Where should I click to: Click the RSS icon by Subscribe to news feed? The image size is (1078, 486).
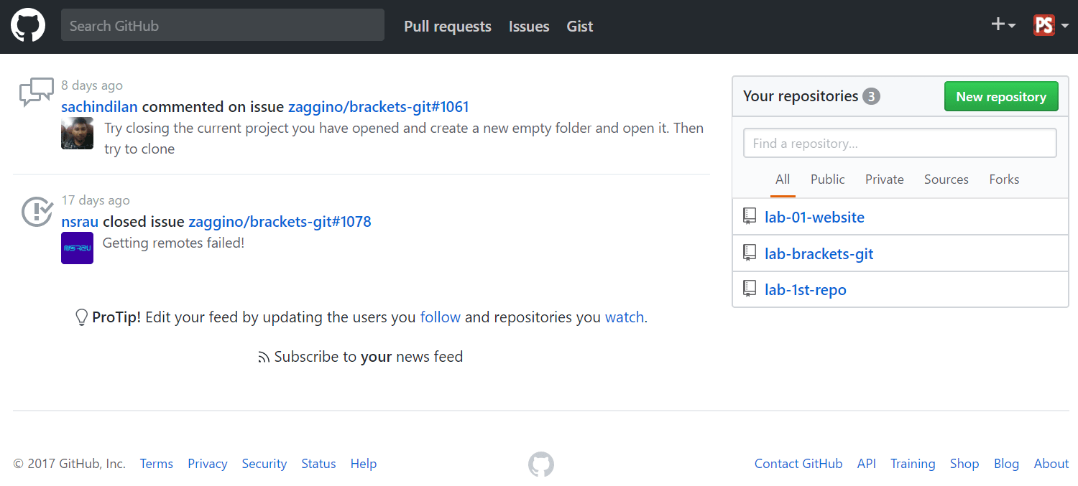point(264,358)
